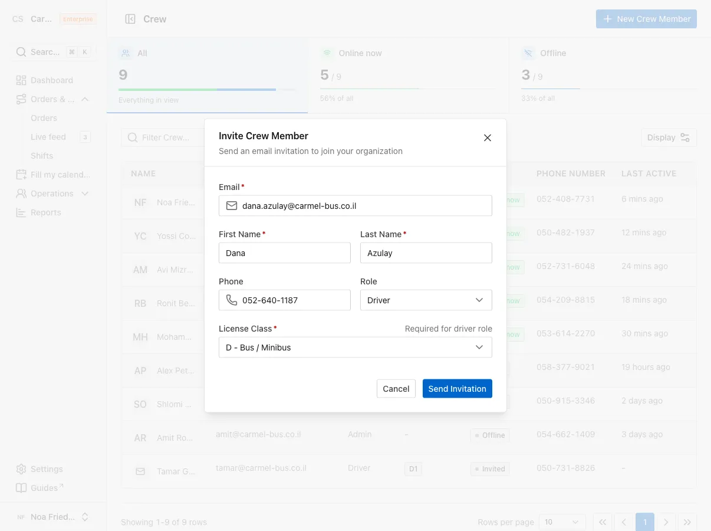Open the Tamar G... crew row
This screenshot has width=711, height=531.
(x=409, y=471)
